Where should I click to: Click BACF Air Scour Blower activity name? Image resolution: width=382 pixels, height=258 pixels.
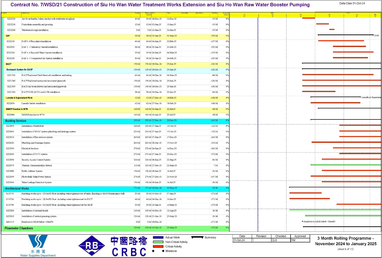click(x=44, y=87)
